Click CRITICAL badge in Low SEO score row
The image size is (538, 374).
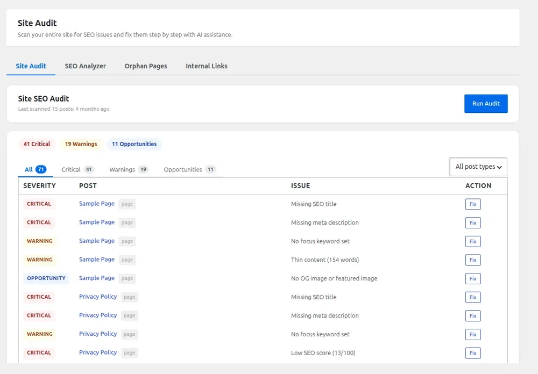(39, 353)
